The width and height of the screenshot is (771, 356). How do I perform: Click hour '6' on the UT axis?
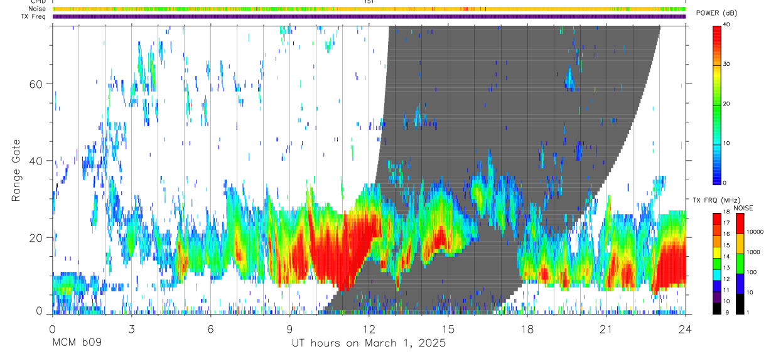pos(210,329)
